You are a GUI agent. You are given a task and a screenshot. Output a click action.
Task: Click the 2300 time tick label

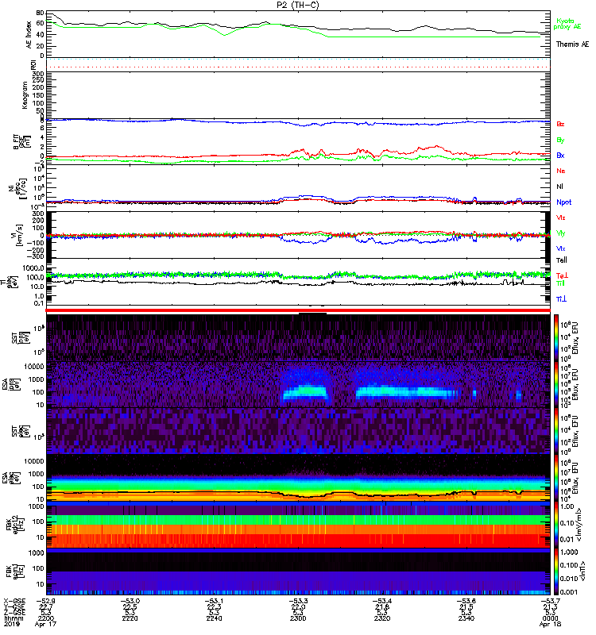[x=298, y=618]
